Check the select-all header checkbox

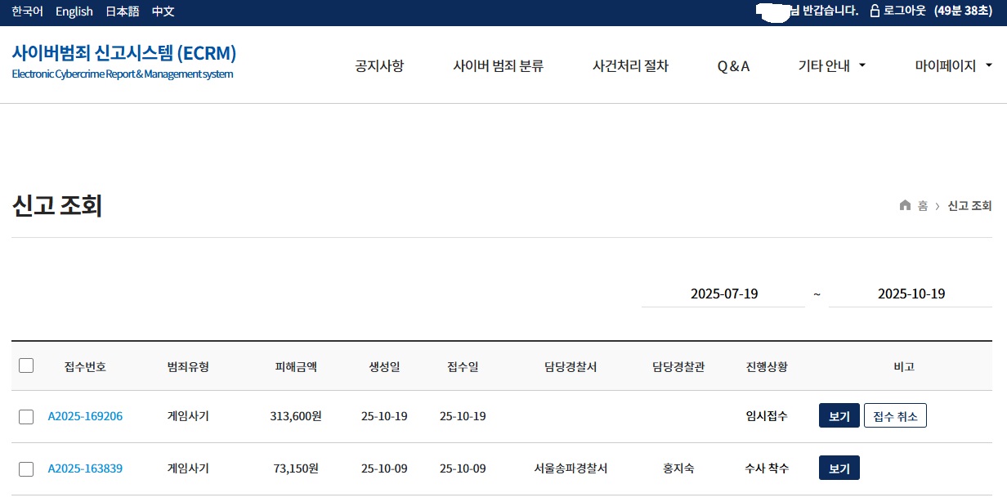click(26, 365)
